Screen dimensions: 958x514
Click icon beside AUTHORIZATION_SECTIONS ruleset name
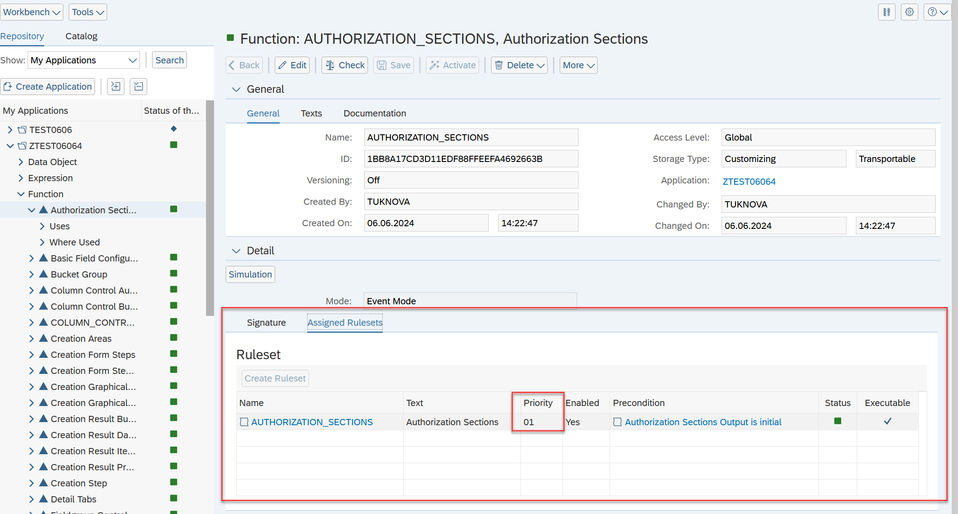point(244,422)
